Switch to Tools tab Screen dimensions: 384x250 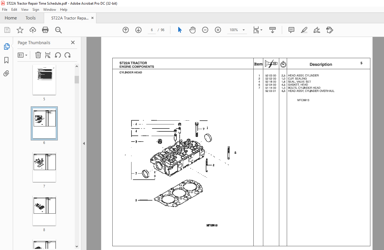click(30, 18)
